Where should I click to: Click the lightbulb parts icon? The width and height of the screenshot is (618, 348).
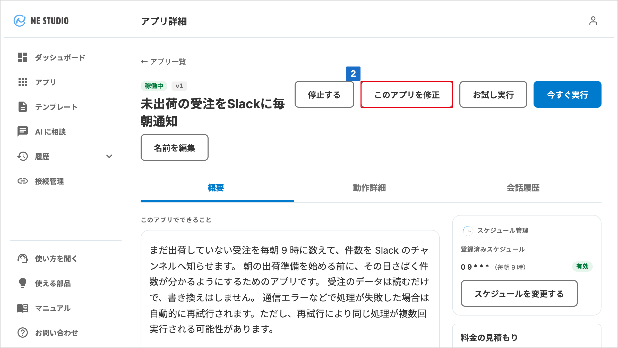[23, 283]
